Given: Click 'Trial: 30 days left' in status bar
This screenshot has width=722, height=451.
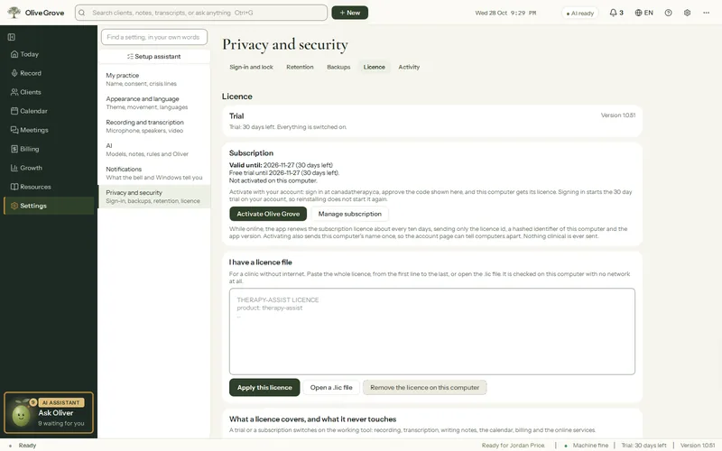Looking at the screenshot, I should (x=643, y=445).
